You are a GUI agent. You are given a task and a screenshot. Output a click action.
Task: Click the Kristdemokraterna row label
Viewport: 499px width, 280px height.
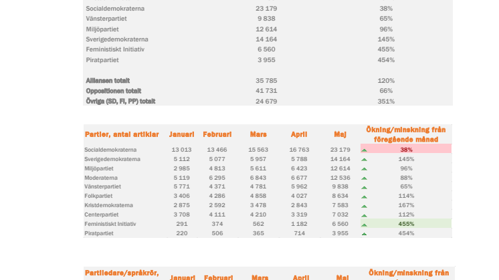[108, 205]
